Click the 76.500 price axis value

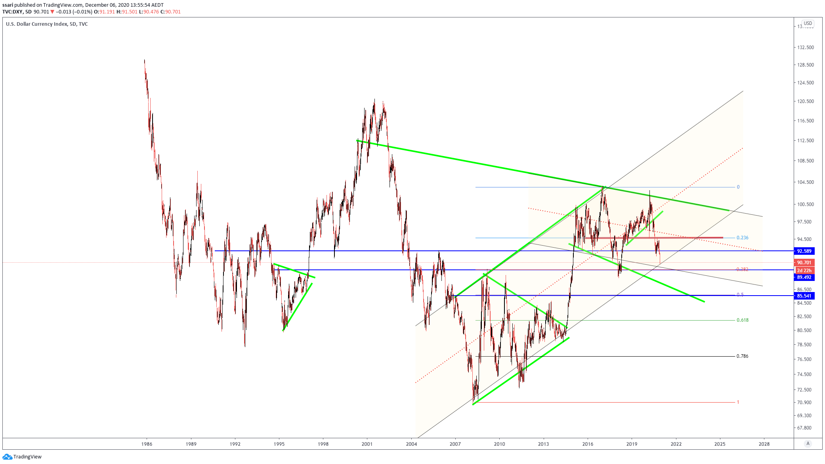(804, 359)
